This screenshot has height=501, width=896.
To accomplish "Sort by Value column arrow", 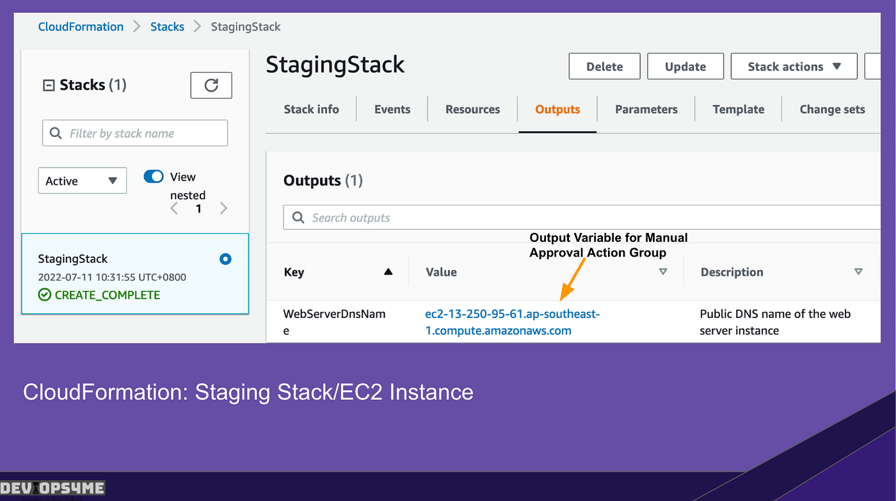I will (663, 272).
